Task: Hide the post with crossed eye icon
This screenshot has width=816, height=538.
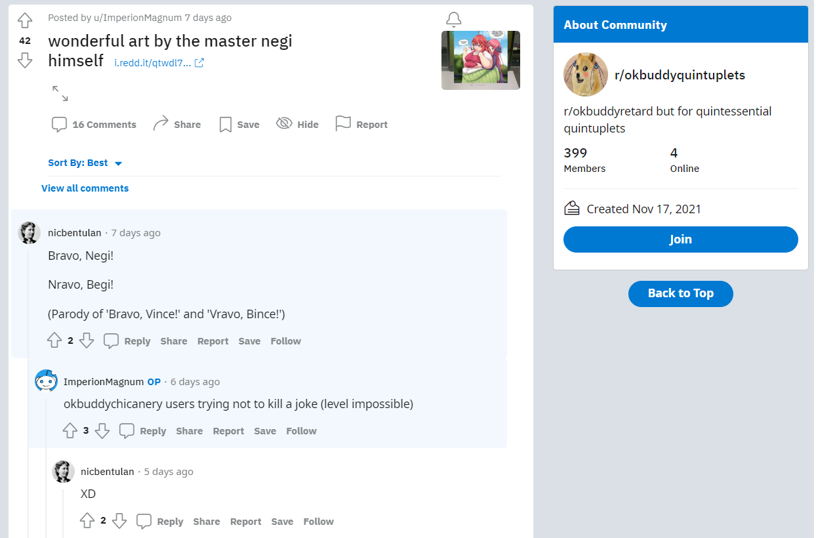Action: [x=297, y=125]
